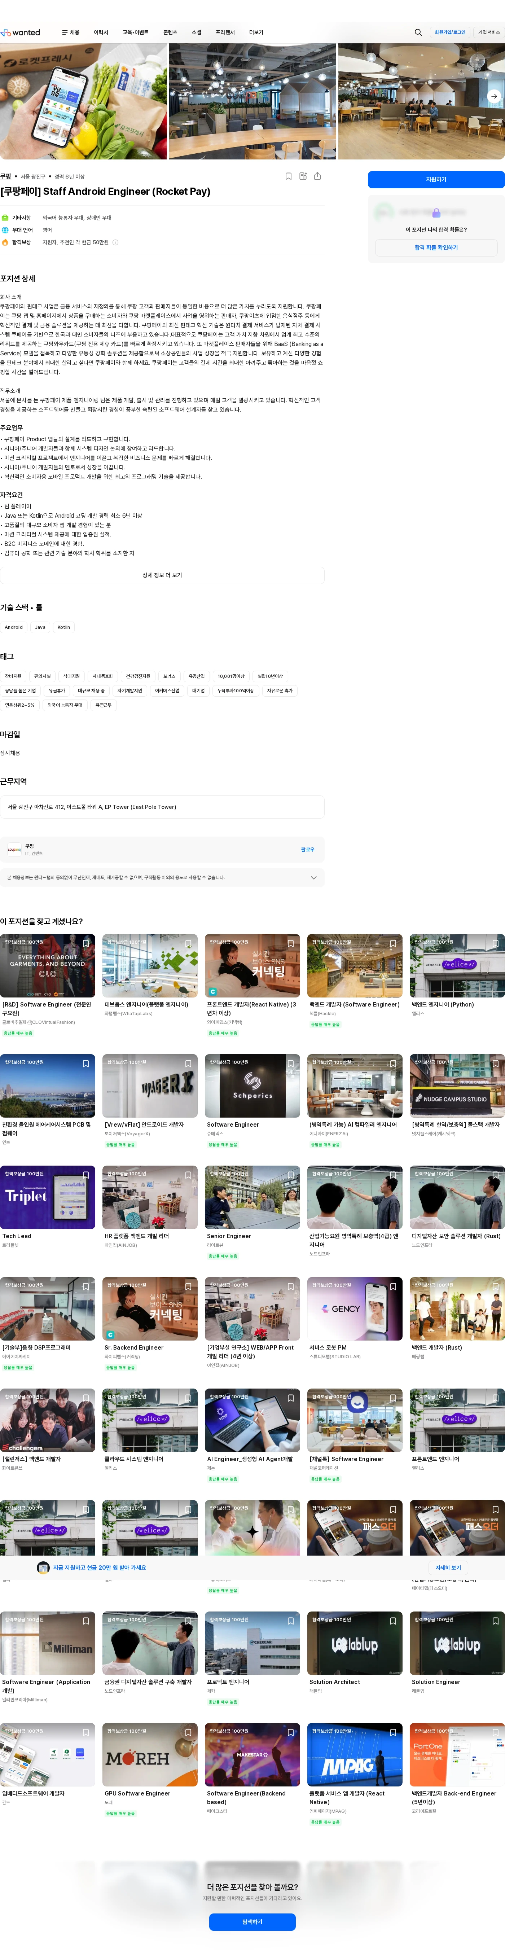Click the 탐색하기 button
This screenshot has width=505, height=1960.
click(x=252, y=1922)
